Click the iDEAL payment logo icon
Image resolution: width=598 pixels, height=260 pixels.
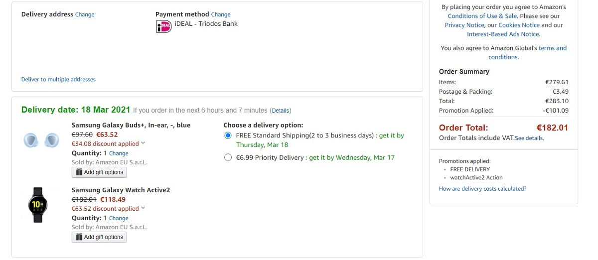coord(163,27)
